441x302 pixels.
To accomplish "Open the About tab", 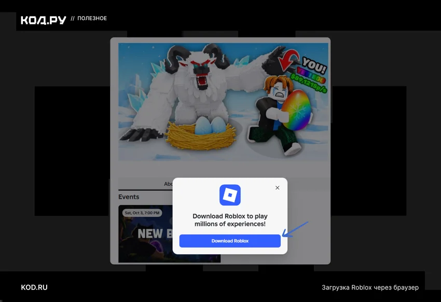I will (168, 184).
